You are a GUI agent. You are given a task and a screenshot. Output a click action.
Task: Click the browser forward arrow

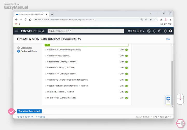point(21,19)
